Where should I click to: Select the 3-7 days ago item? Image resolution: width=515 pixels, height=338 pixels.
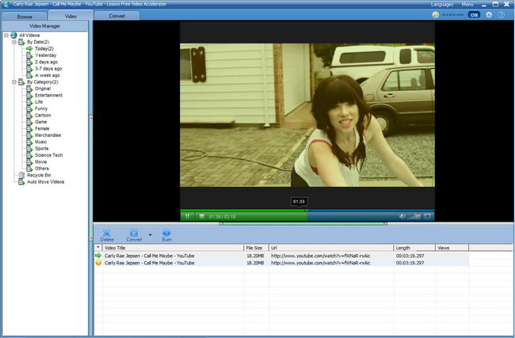[x=48, y=69]
